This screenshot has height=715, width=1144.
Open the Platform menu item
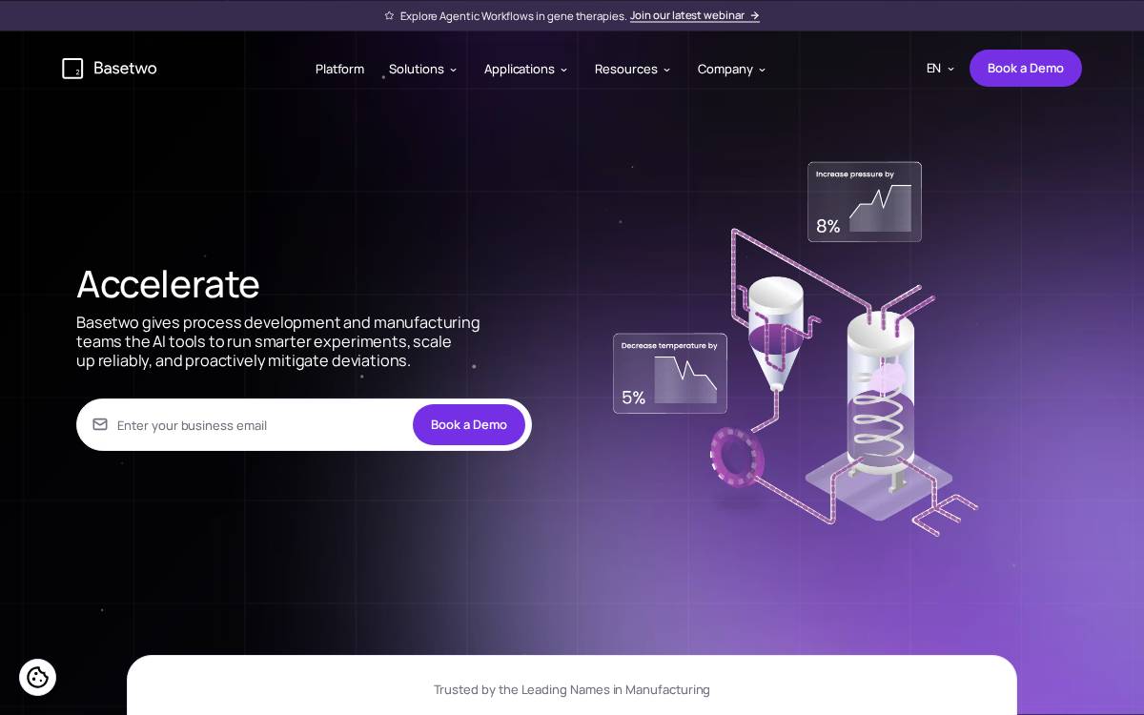(339, 69)
